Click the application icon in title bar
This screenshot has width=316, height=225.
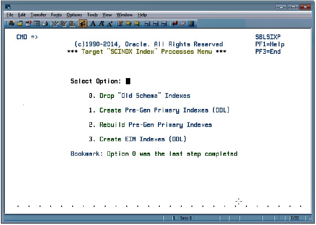coord(8,7)
